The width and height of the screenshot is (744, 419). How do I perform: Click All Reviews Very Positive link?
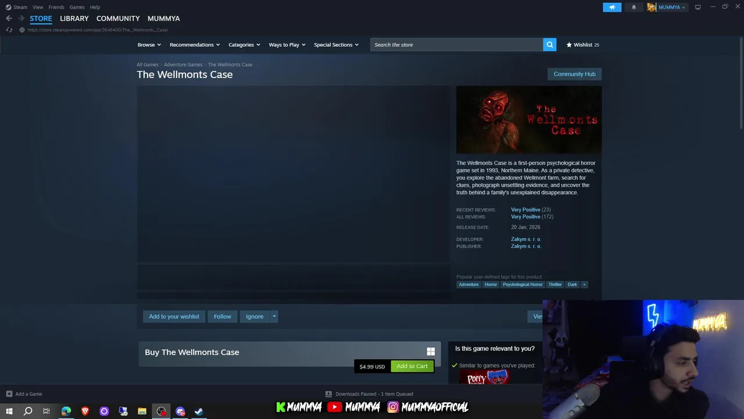coord(525,216)
